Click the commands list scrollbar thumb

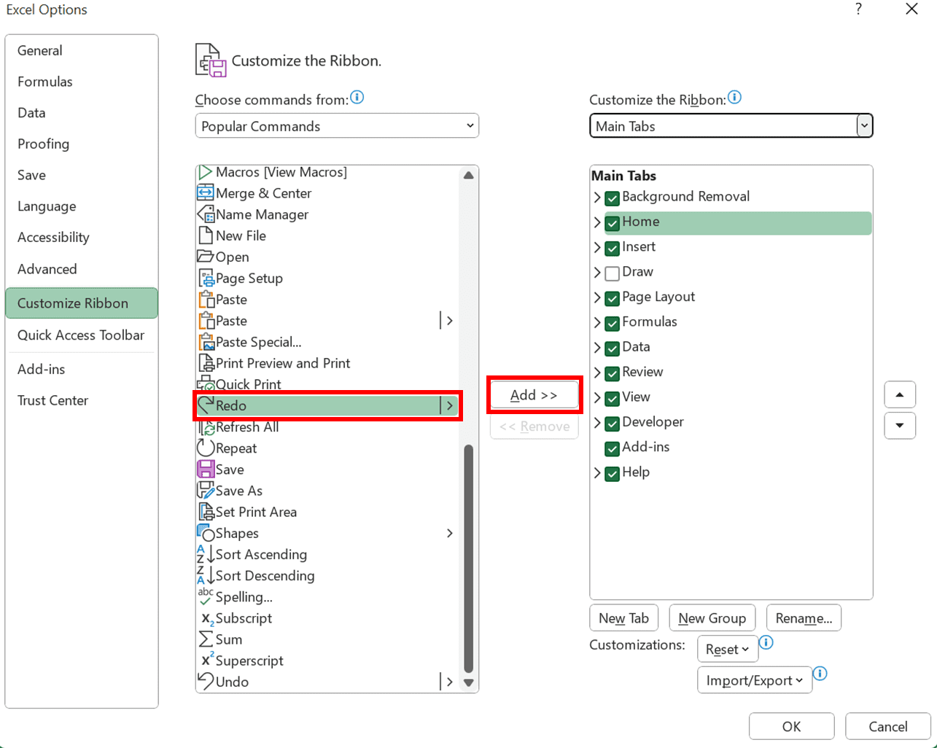469,558
